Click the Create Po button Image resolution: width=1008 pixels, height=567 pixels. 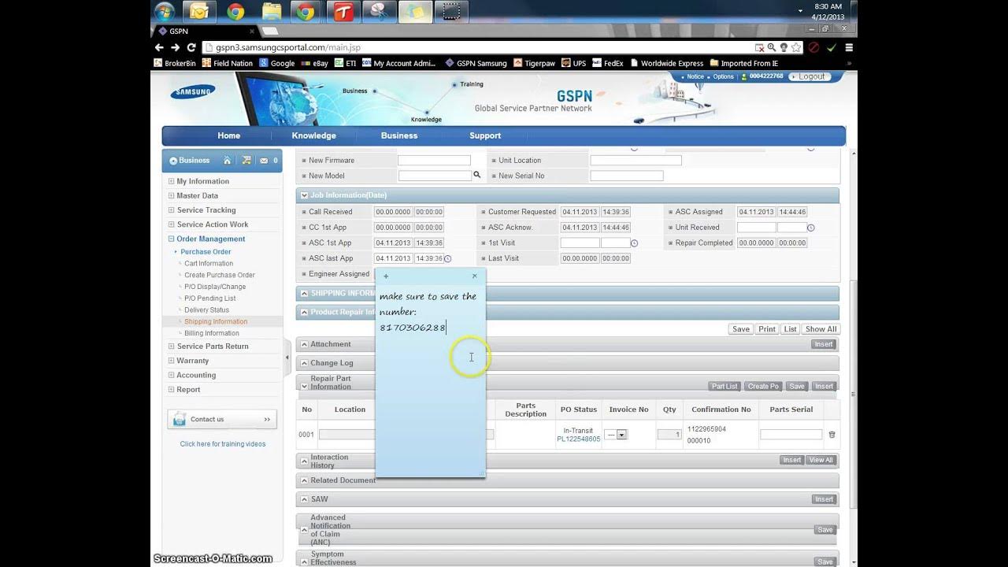[x=763, y=387]
